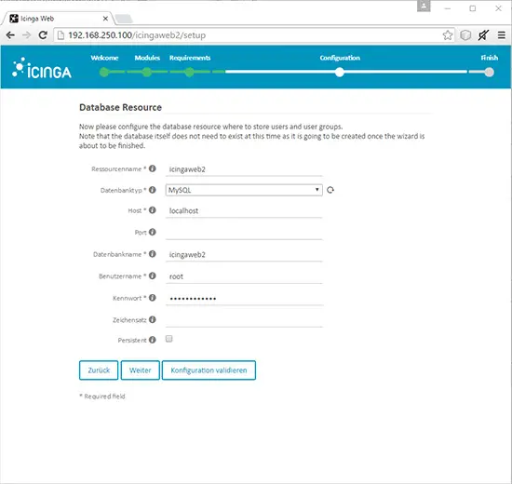Open a new browser tab
The width and height of the screenshot is (512, 484).
(124, 19)
